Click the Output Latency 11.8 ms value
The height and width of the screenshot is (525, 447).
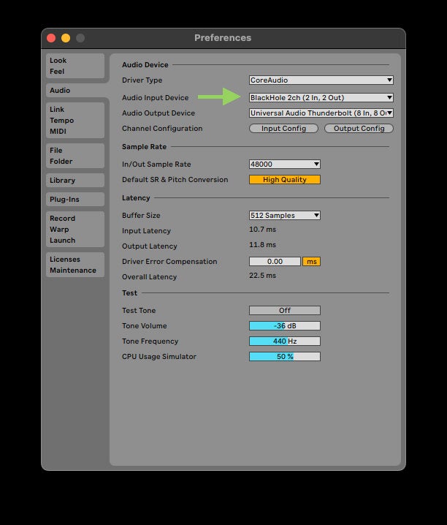click(x=262, y=245)
